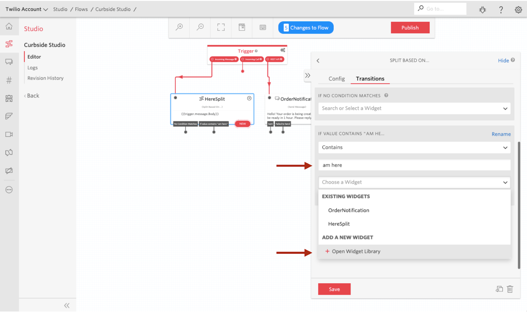Select the No Condition Matches transition label
Viewport: 527px width, 313px height.
[185, 124]
